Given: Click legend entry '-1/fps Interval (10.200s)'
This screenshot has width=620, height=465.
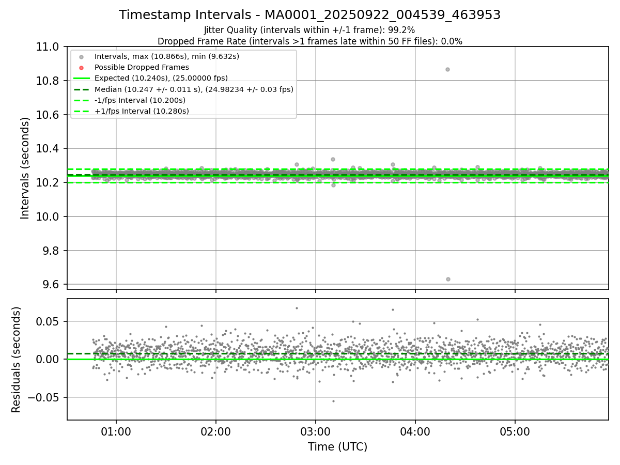Looking at the screenshot, I should 140,100.
